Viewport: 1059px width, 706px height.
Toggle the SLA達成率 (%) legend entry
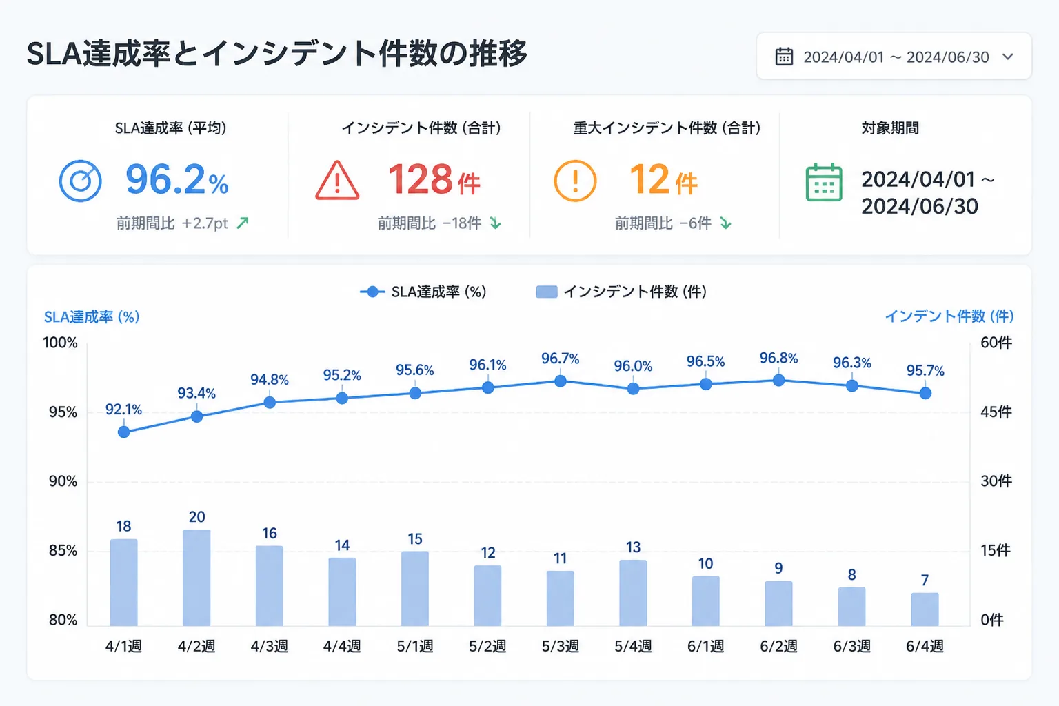coord(423,292)
